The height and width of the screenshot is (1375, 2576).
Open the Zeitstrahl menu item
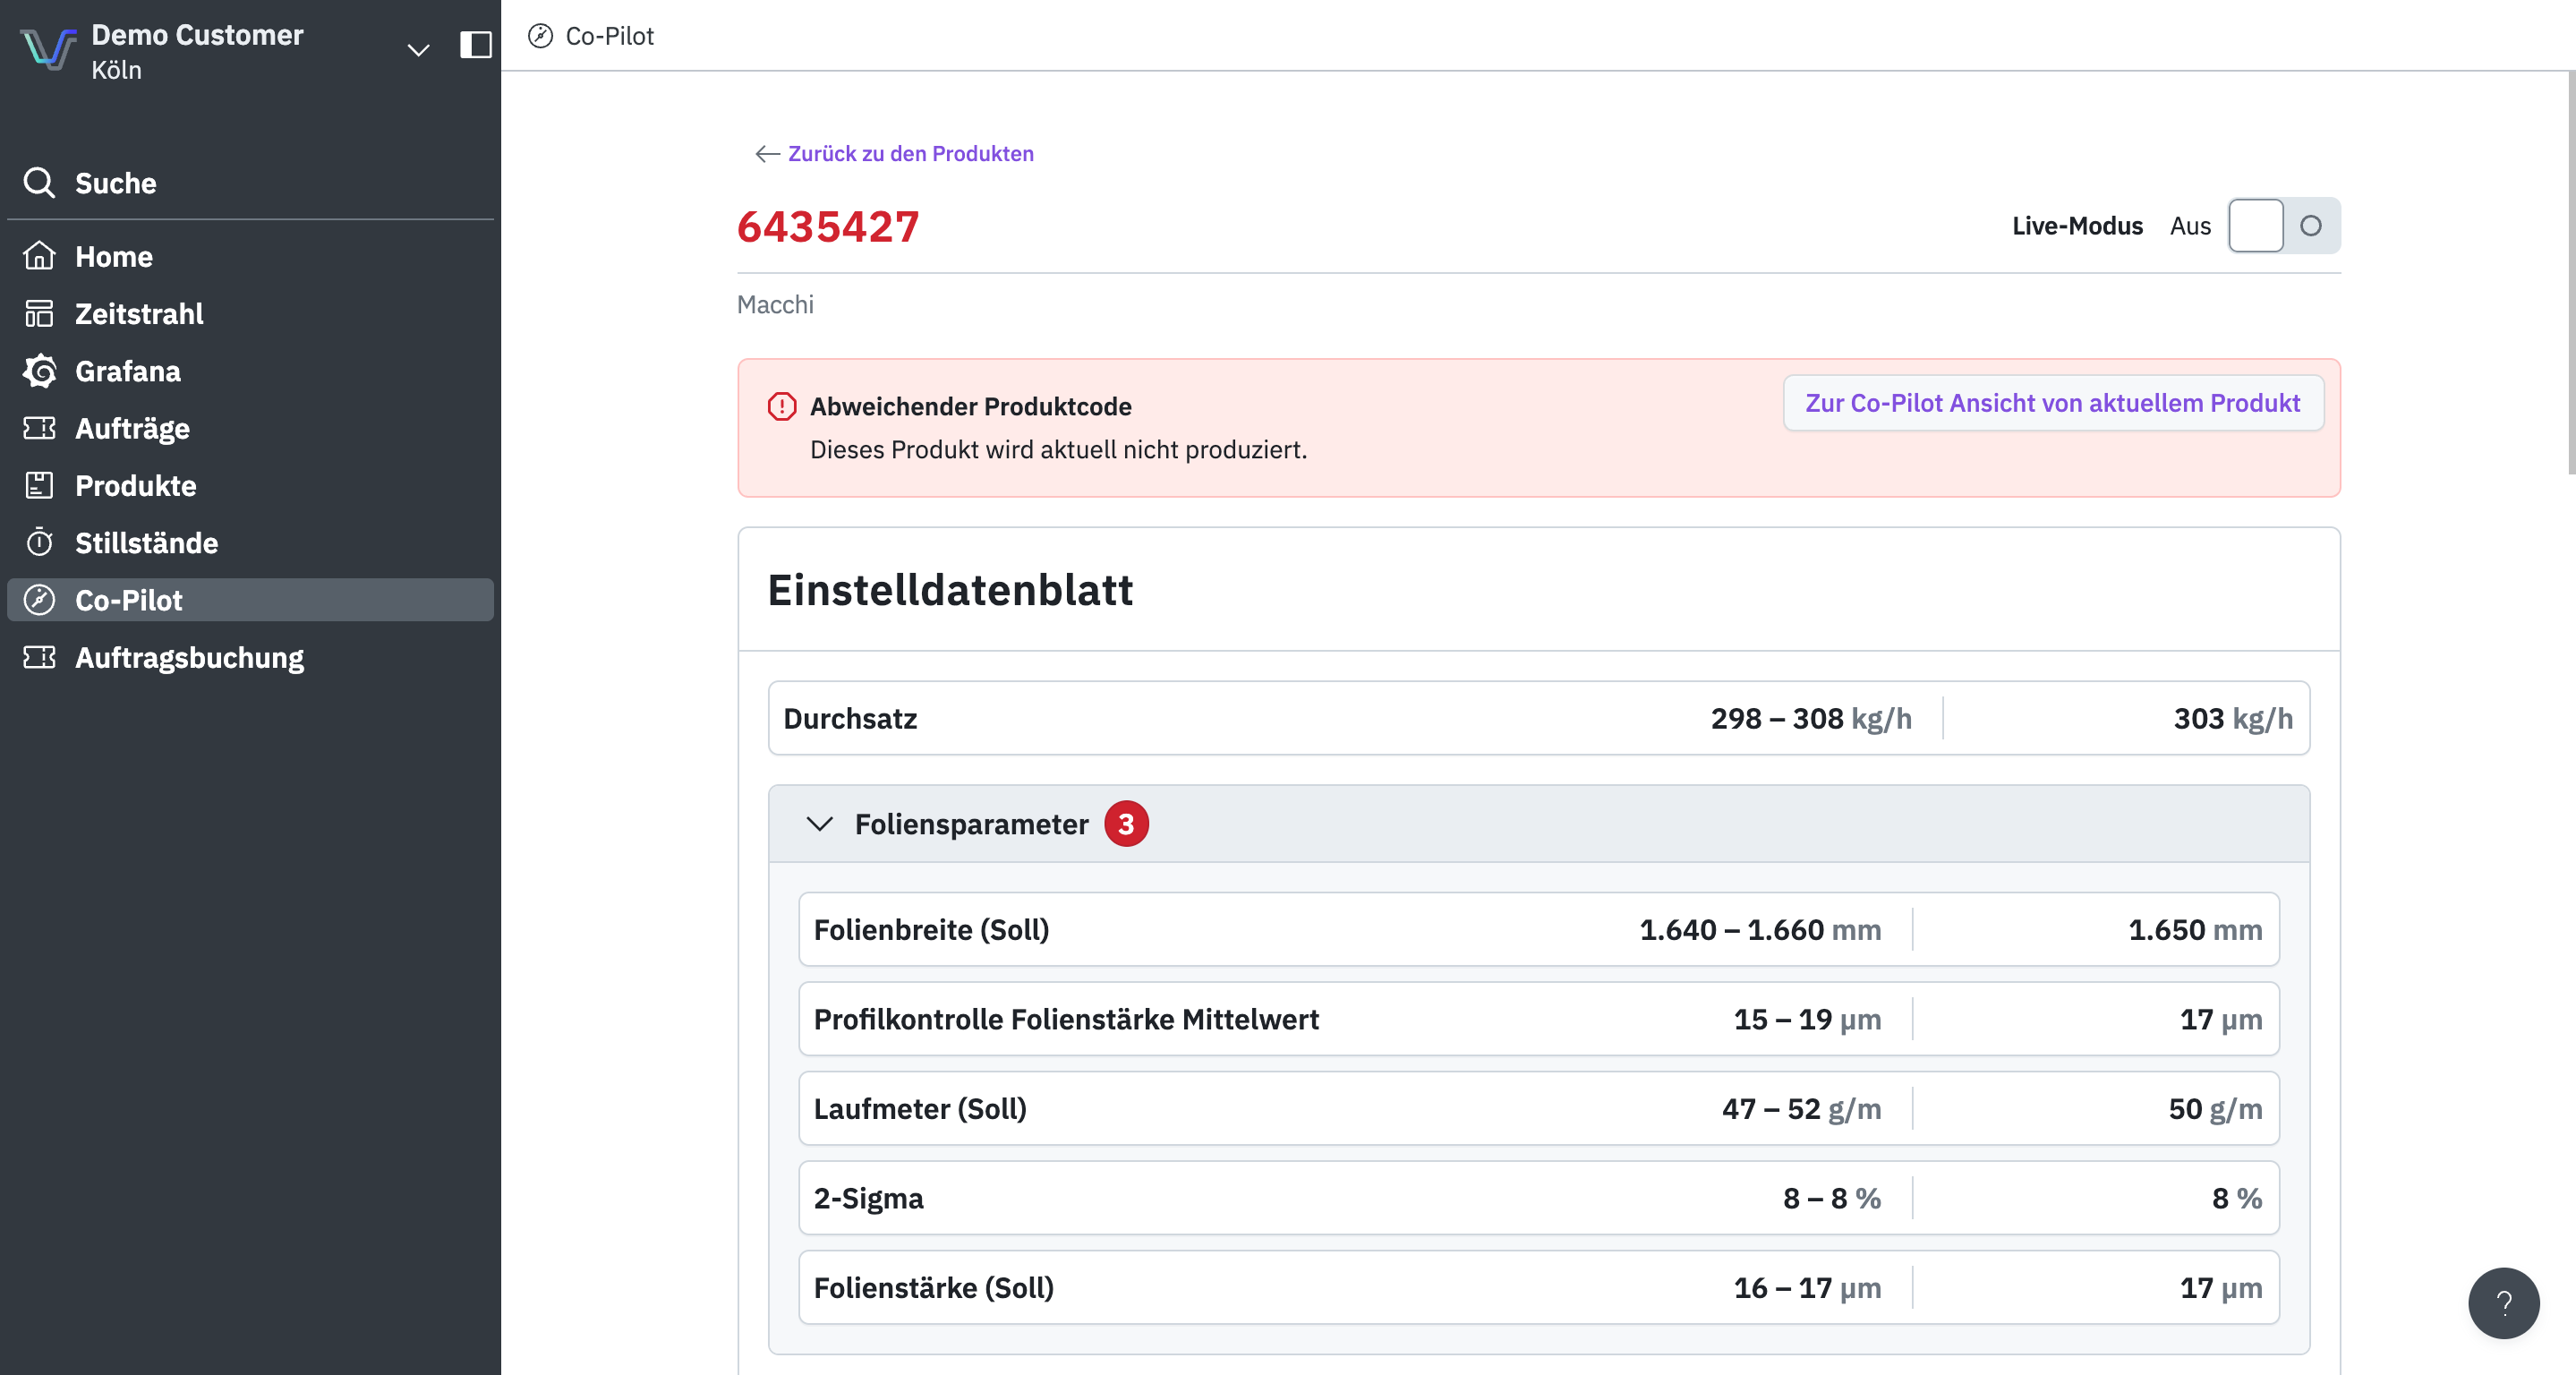click(x=250, y=314)
